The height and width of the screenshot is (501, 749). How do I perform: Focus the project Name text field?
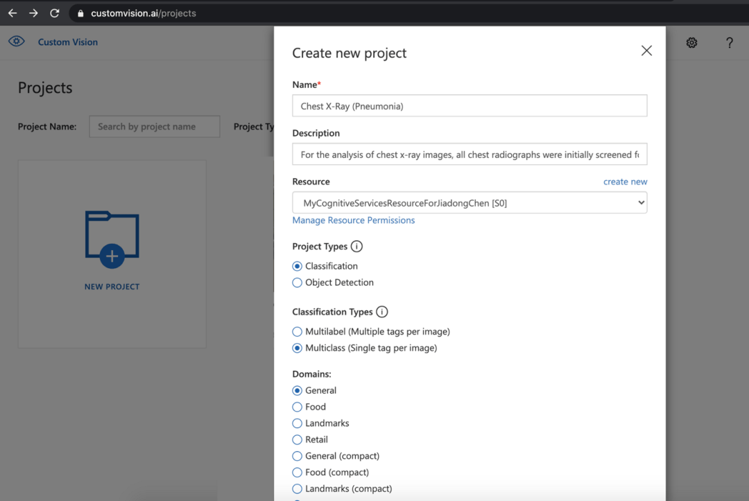click(x=470, y=106)
